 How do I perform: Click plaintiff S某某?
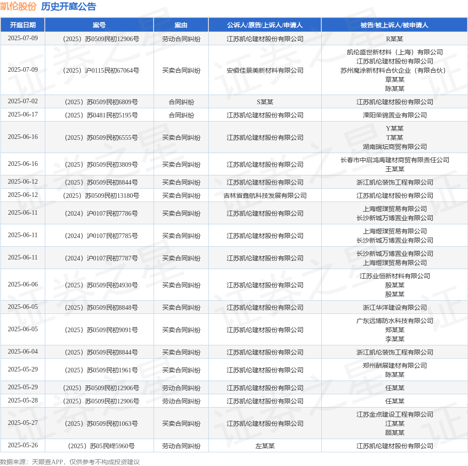tap(265, 102)
